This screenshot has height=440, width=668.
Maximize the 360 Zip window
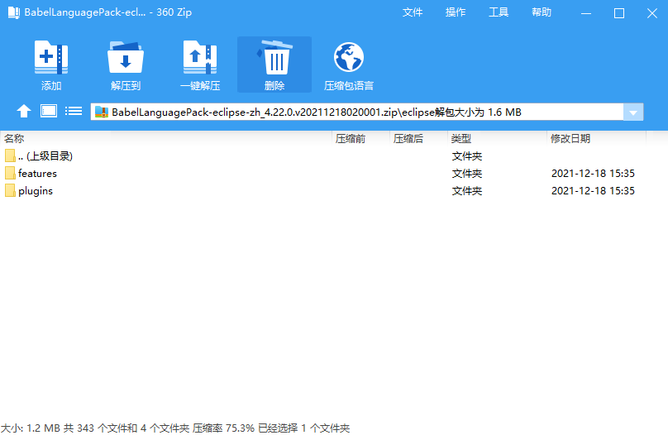pyautogui.click(x=619, y=13)
